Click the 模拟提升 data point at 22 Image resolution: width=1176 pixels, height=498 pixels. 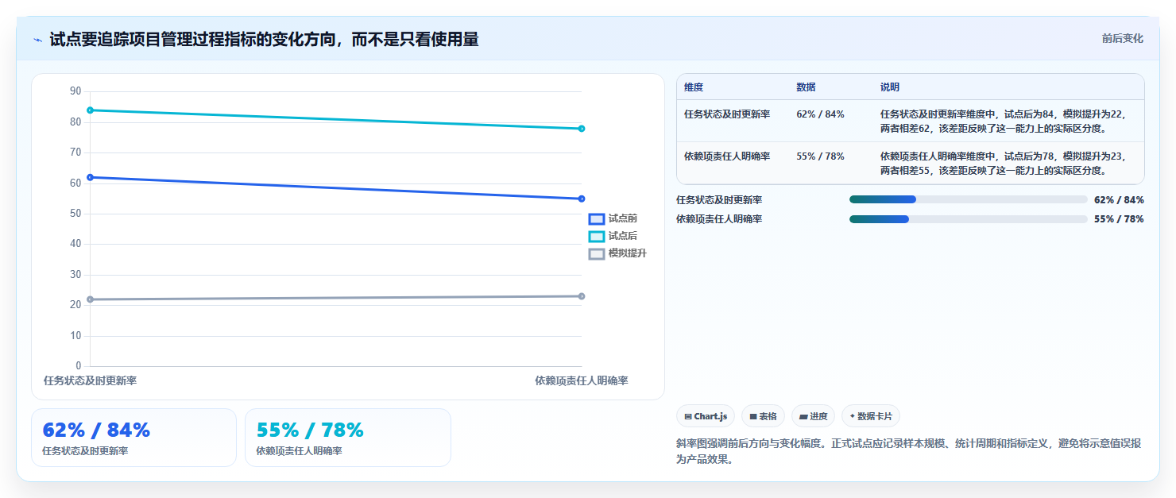pos(90,299)
